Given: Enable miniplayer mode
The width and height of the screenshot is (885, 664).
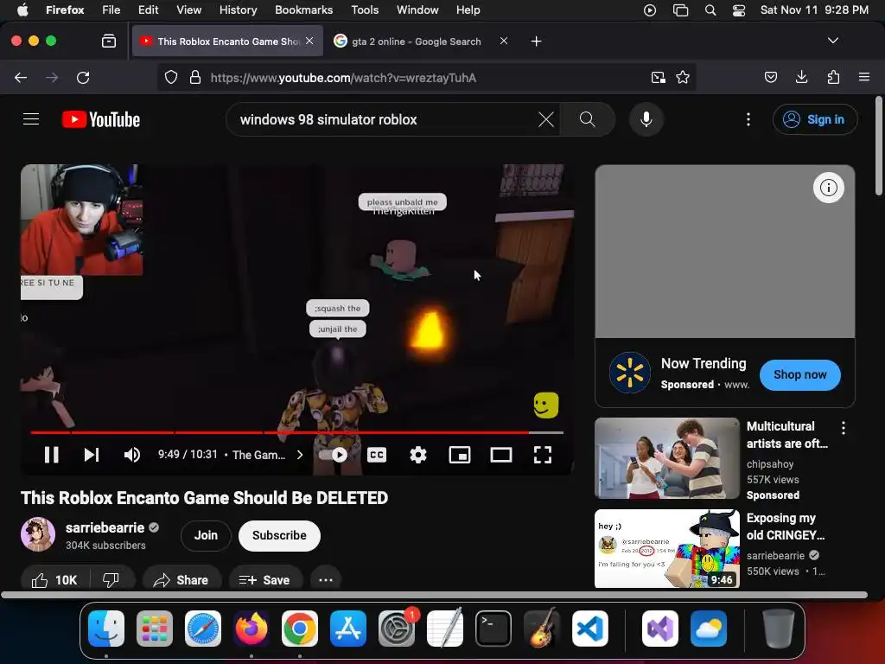Looking at the screenshot, I should tap(460, 455).
